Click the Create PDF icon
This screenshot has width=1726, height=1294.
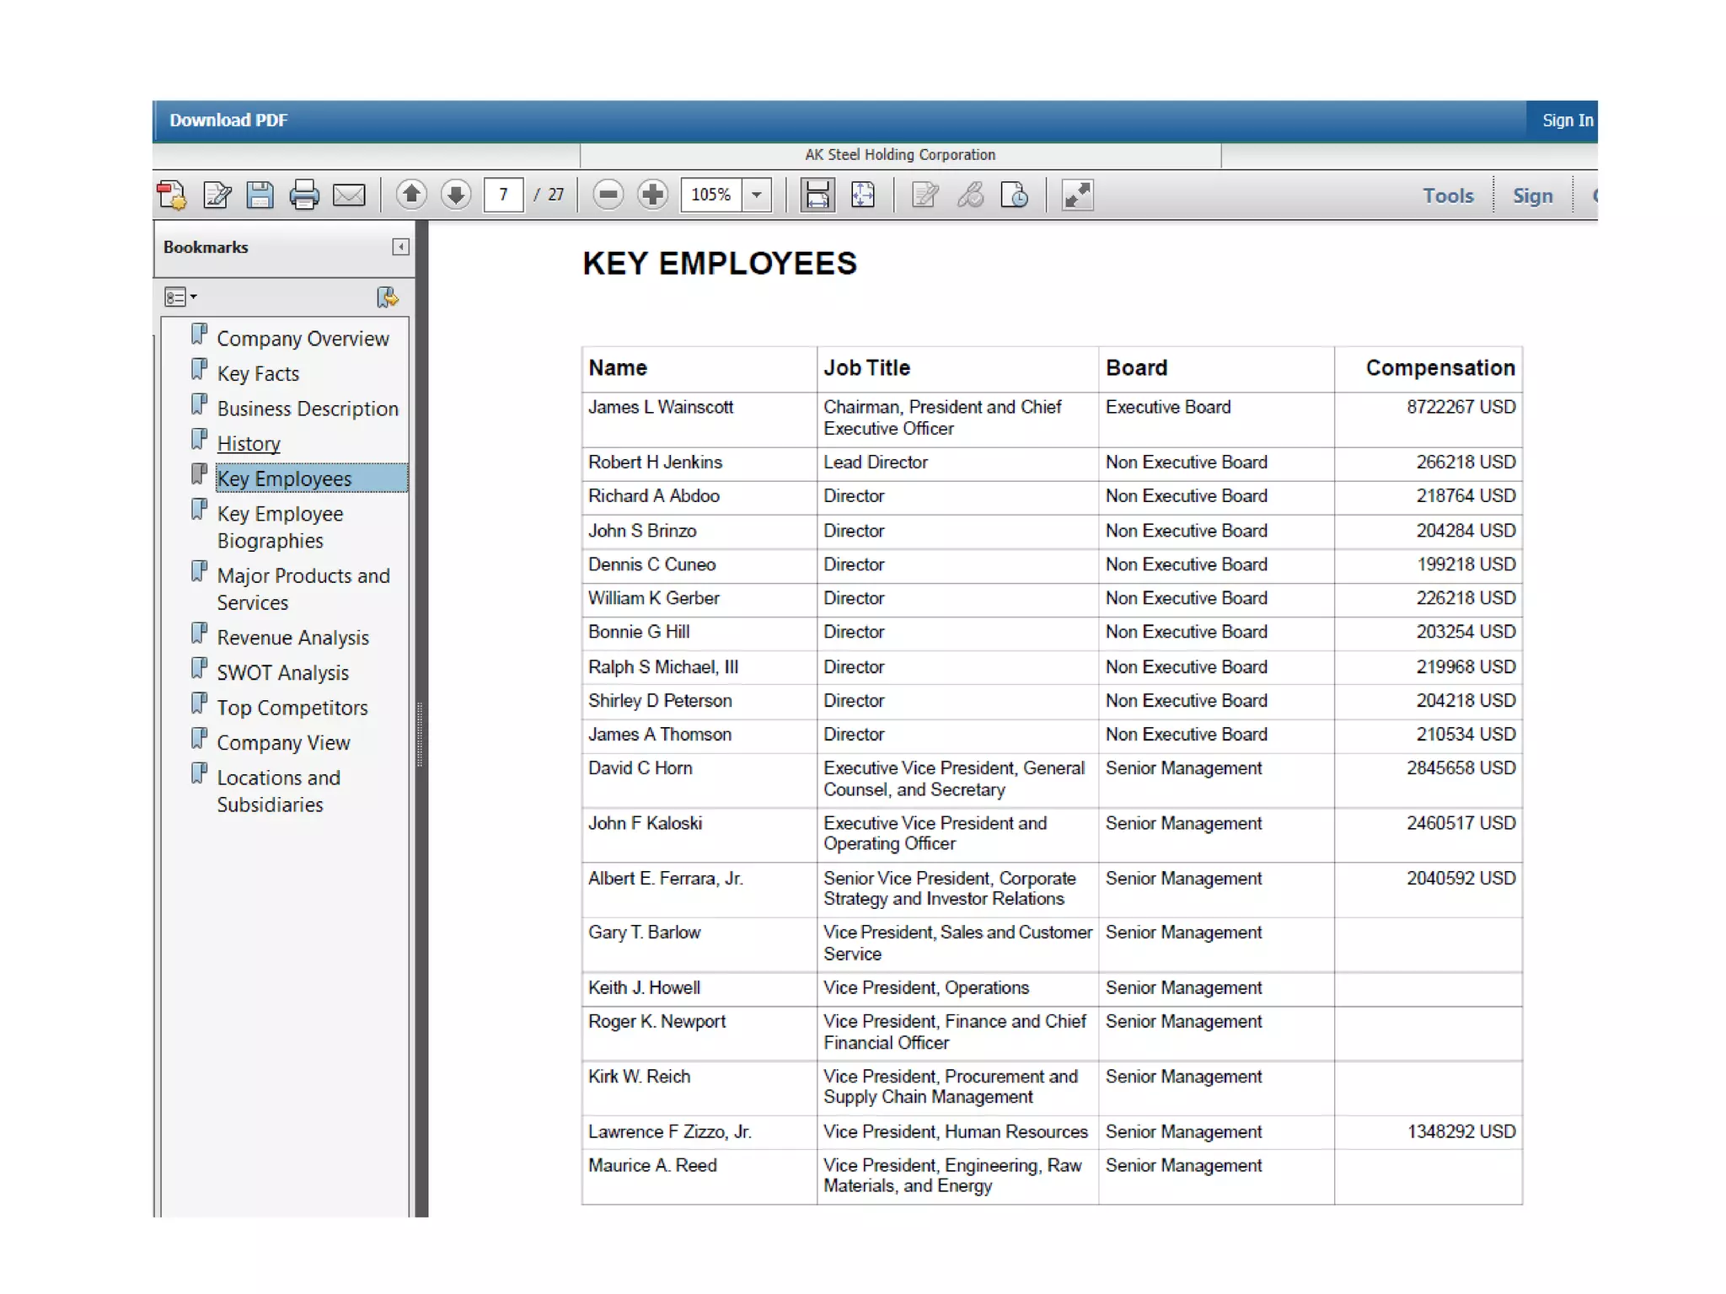pos(172,195)
